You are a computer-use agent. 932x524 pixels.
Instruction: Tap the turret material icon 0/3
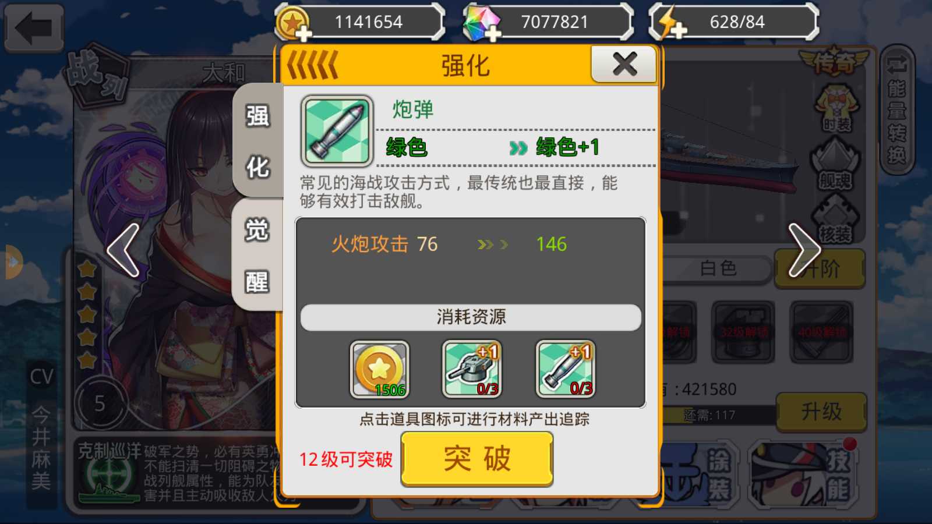pos(472,369)
